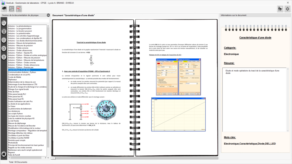Click the back arrow in documentation header
Screen dimensions: 292x164
(48, 15)
